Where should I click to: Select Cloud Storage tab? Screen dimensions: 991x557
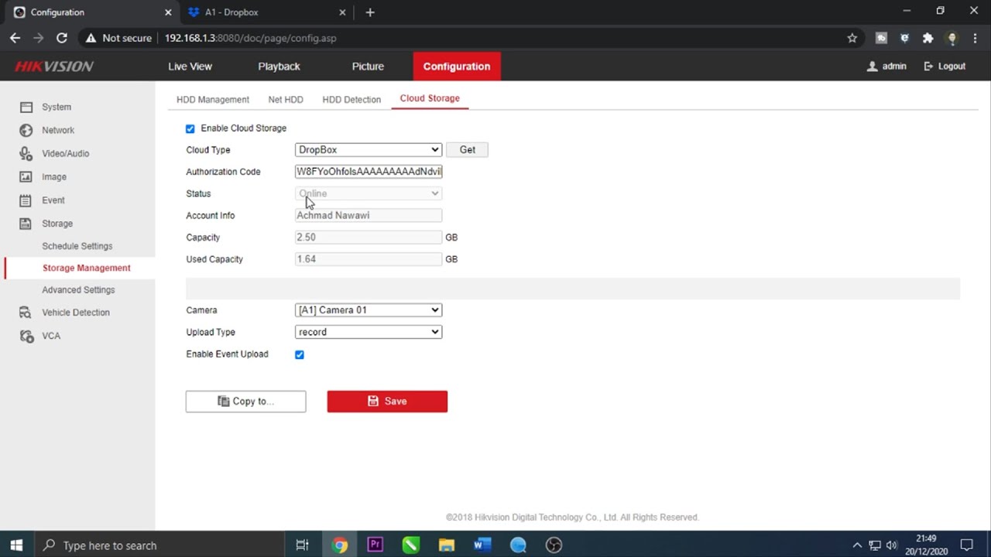pyautogui.click(x=430, y=98)
